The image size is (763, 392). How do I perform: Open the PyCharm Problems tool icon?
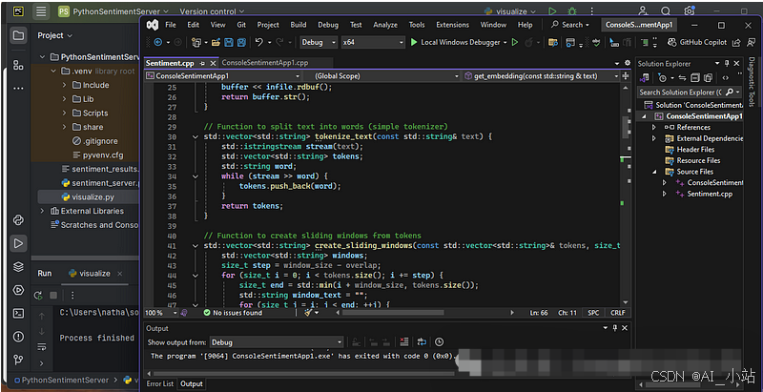click(x=18, y=337)
